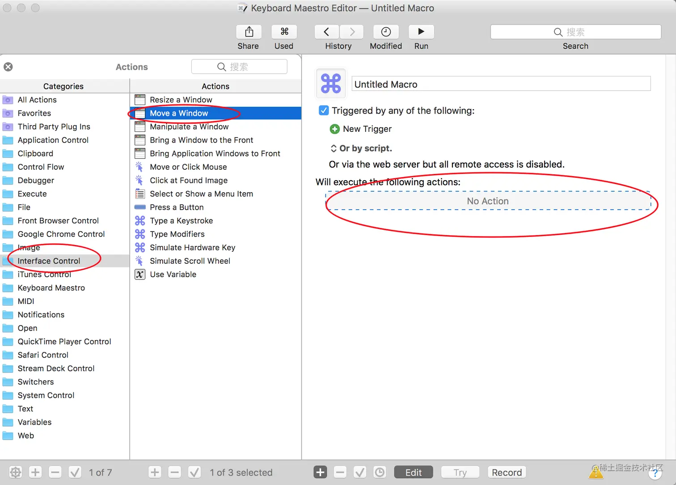
Task: Add new action with dark plus button
Action: tap(320, 472)
